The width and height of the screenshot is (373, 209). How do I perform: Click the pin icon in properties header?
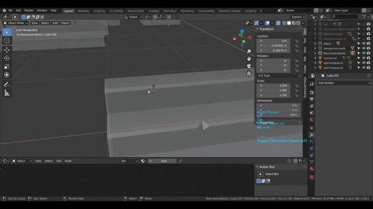(368, 75)
